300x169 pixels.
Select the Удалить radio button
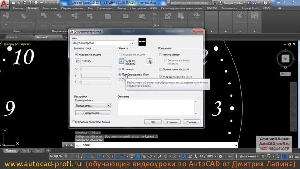120,79
